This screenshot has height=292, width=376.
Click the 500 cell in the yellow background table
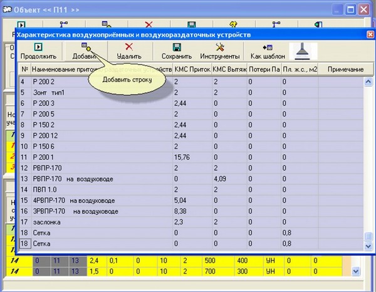218,261
